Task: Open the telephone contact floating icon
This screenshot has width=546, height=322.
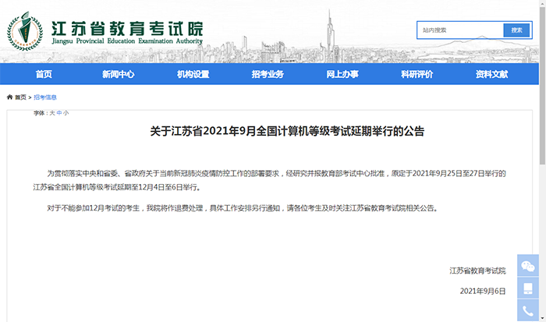Action: click(x=528, y=310)
